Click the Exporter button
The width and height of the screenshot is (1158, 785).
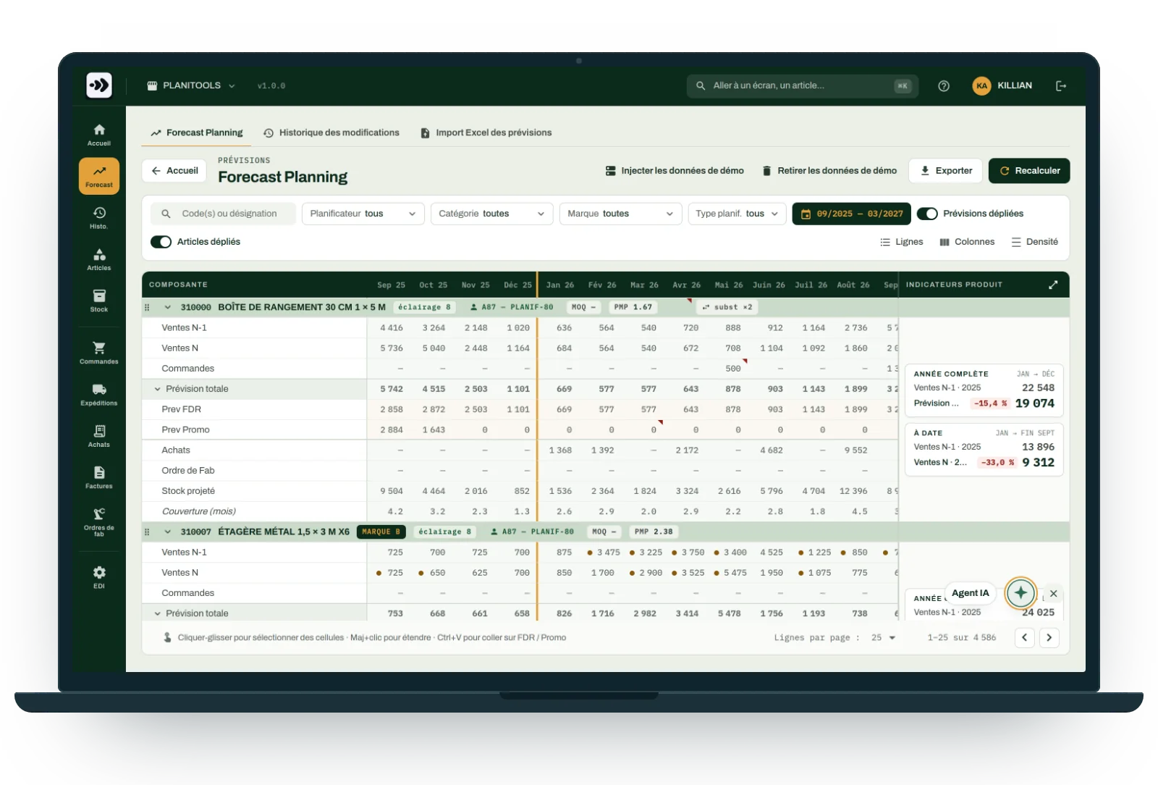pyautogui.click(x=946, y=171)
